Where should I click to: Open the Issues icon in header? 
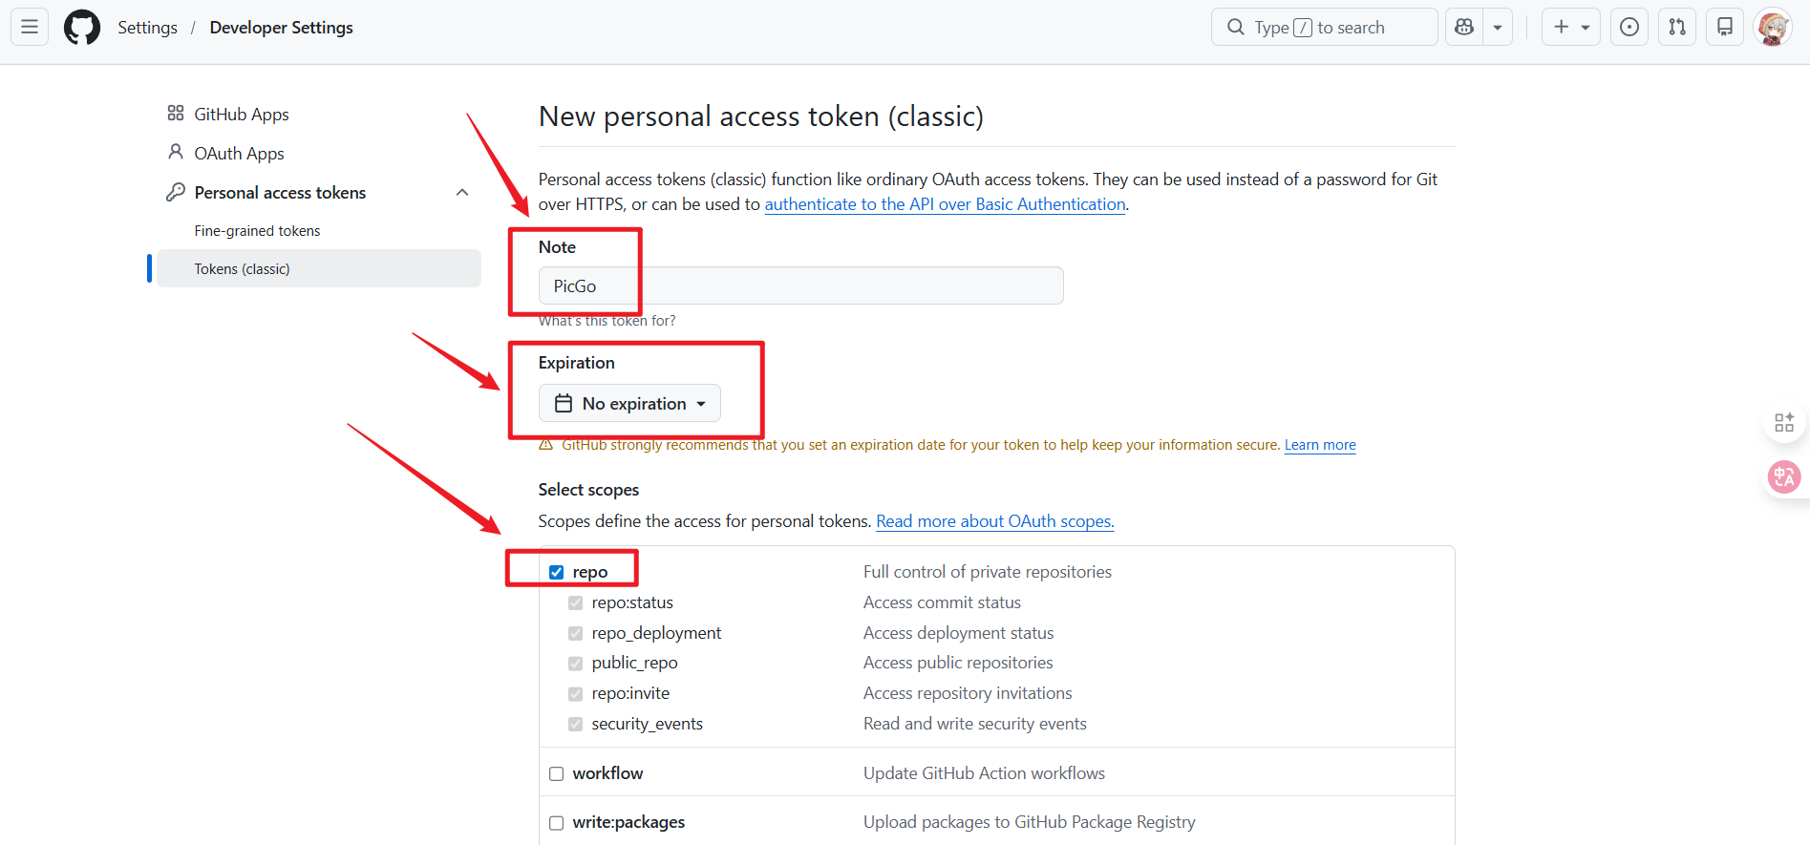[1629, 28]
